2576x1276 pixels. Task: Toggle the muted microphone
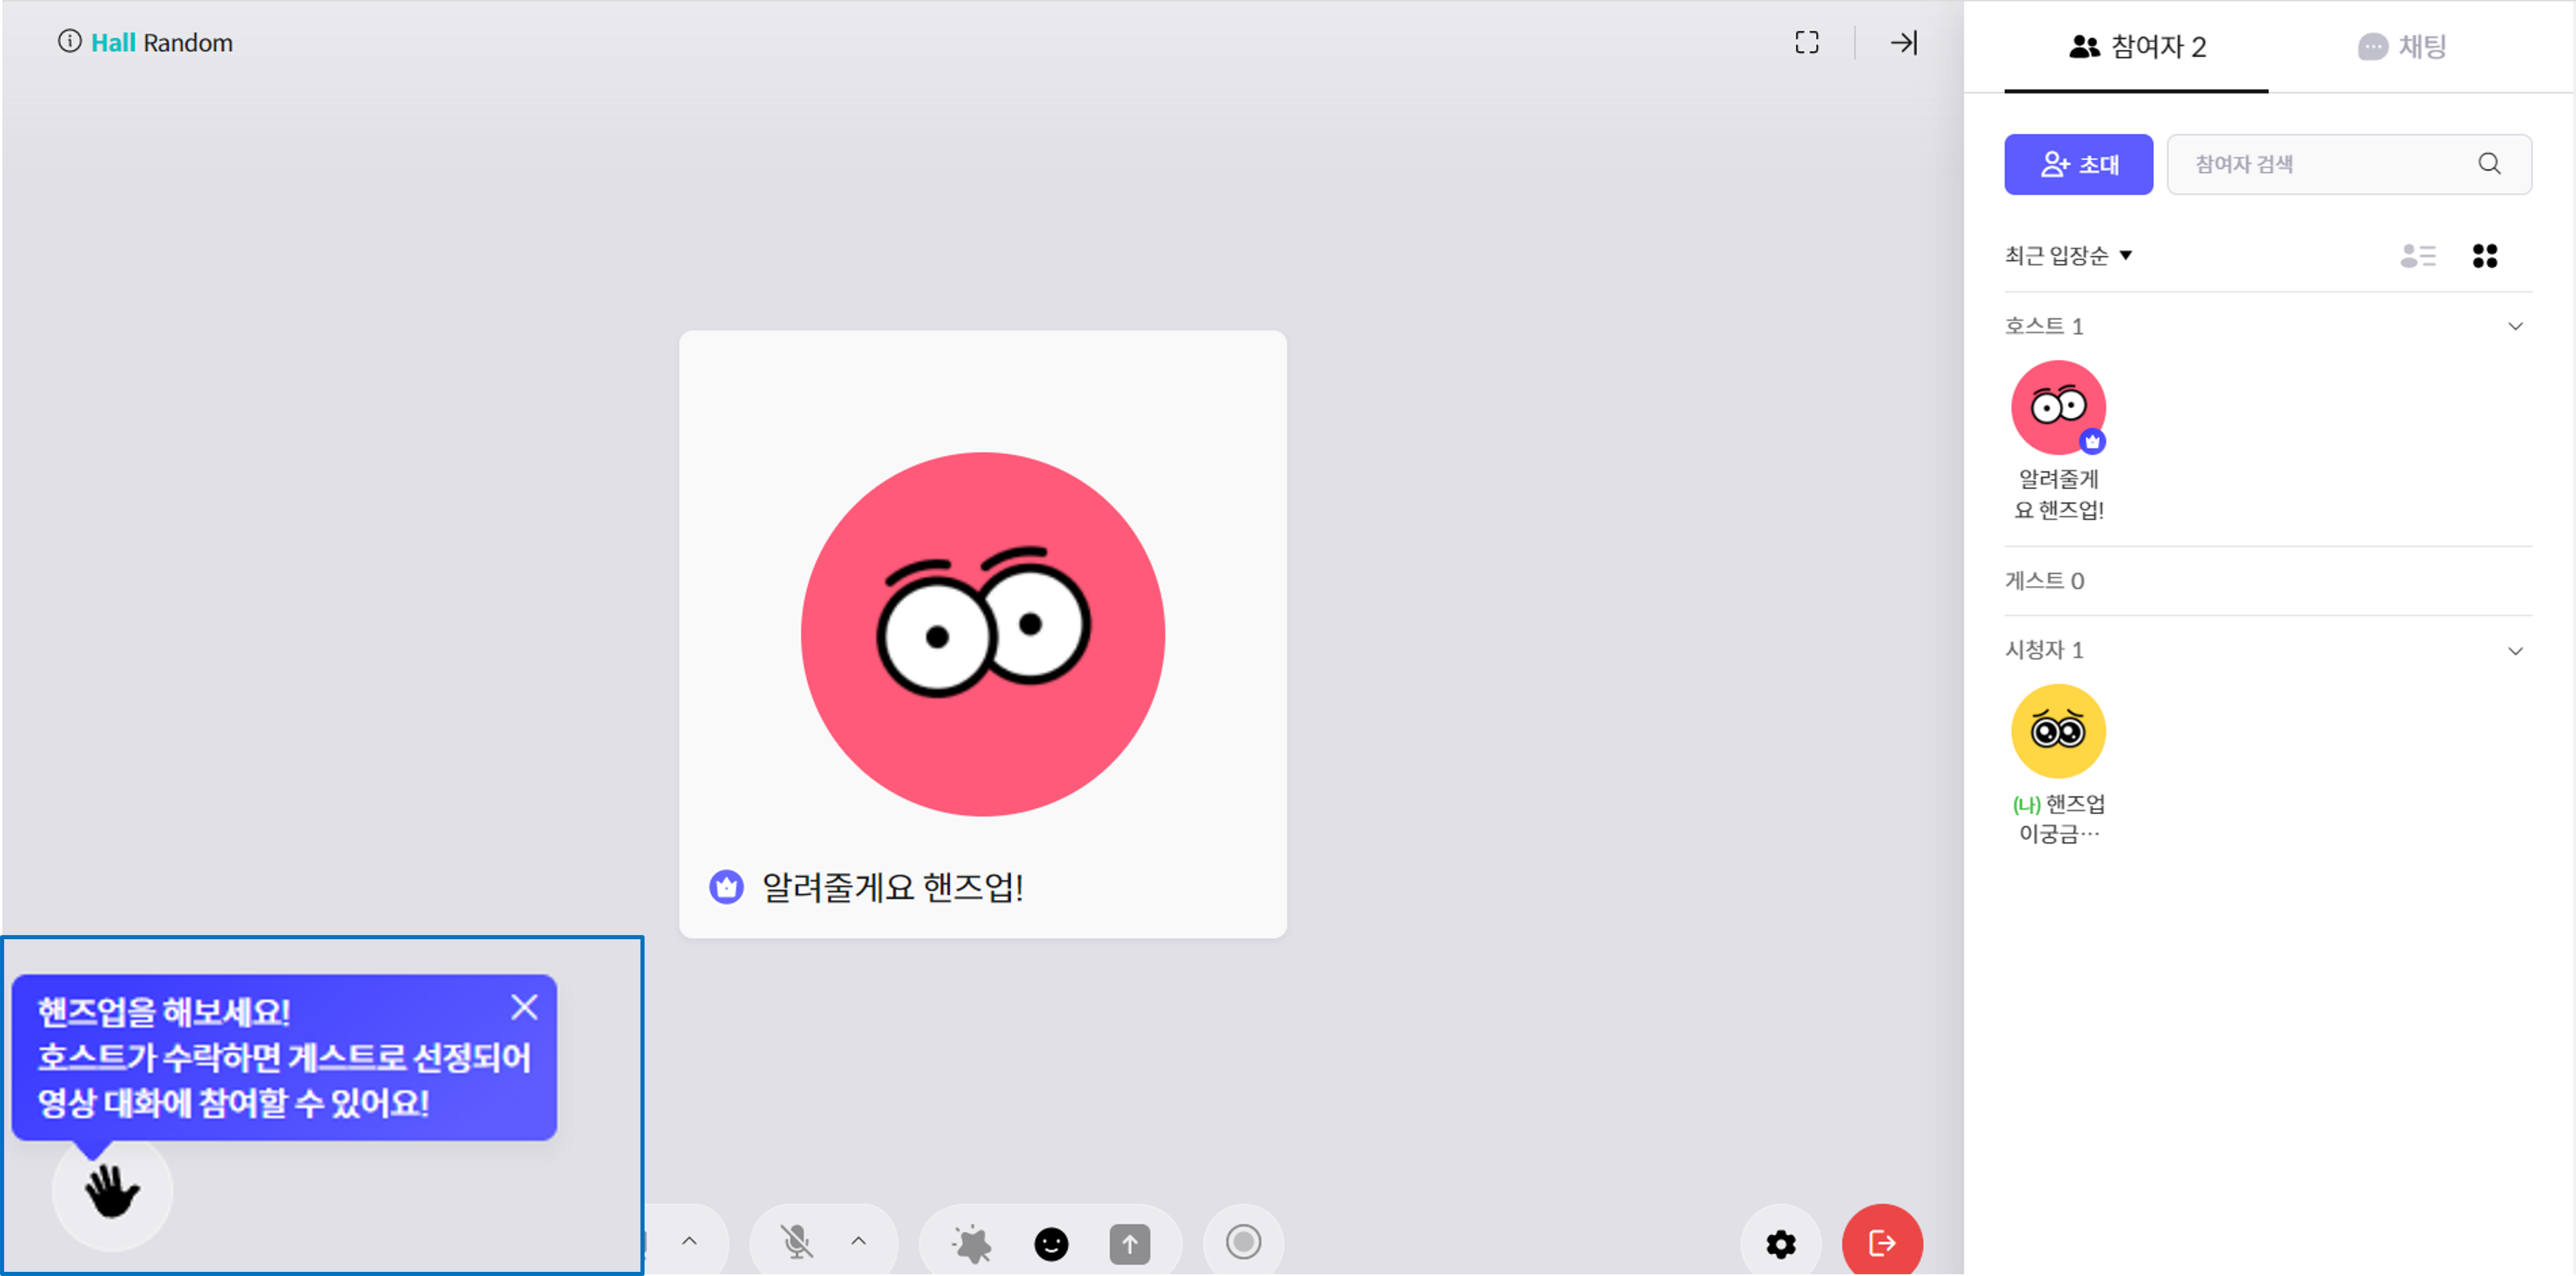[x=797, y=1243]
